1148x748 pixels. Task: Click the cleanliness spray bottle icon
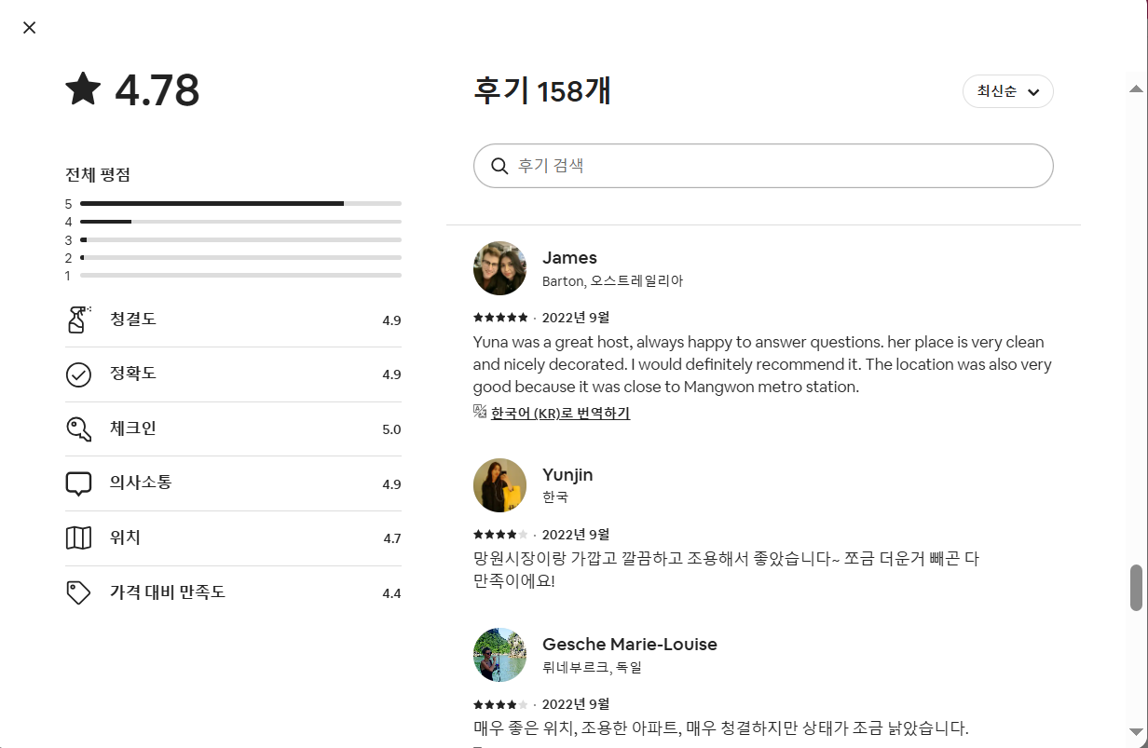78,320
